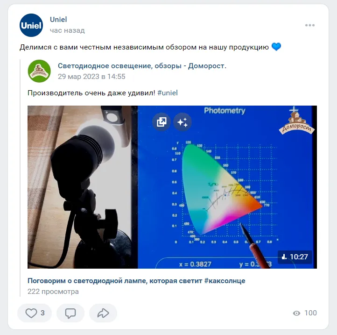
Task: Open the Доморост community avatar
Action: (39, 71)
